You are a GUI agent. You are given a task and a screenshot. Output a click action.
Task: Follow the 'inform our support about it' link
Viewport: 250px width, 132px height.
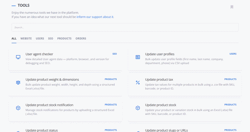(x=95, y=17)
